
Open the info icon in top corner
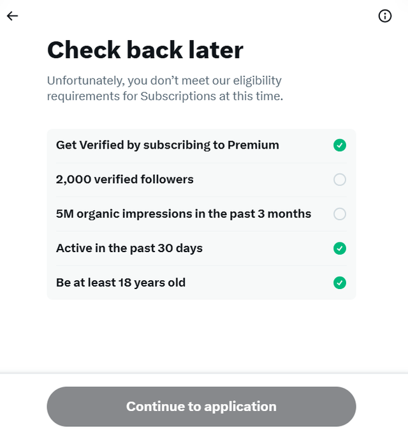click(x=385, y=16)
